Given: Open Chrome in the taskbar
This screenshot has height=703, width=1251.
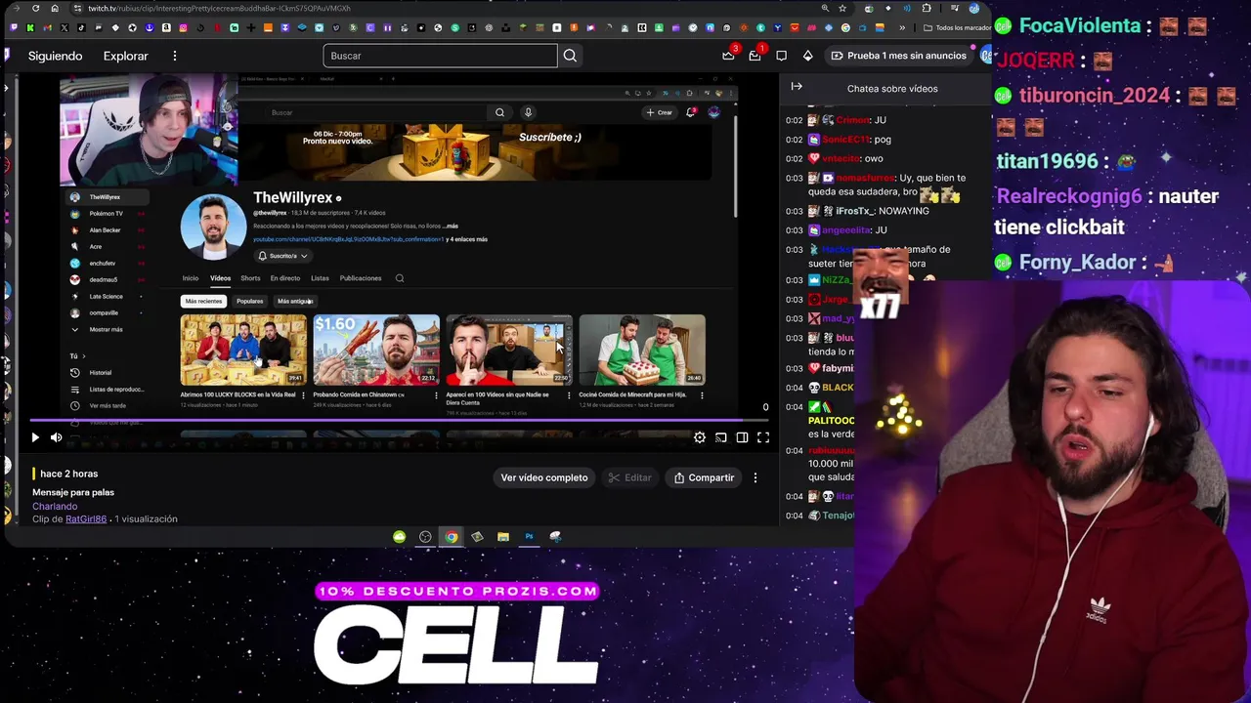Looking at the screenshot, I should (x=452, y=536).
